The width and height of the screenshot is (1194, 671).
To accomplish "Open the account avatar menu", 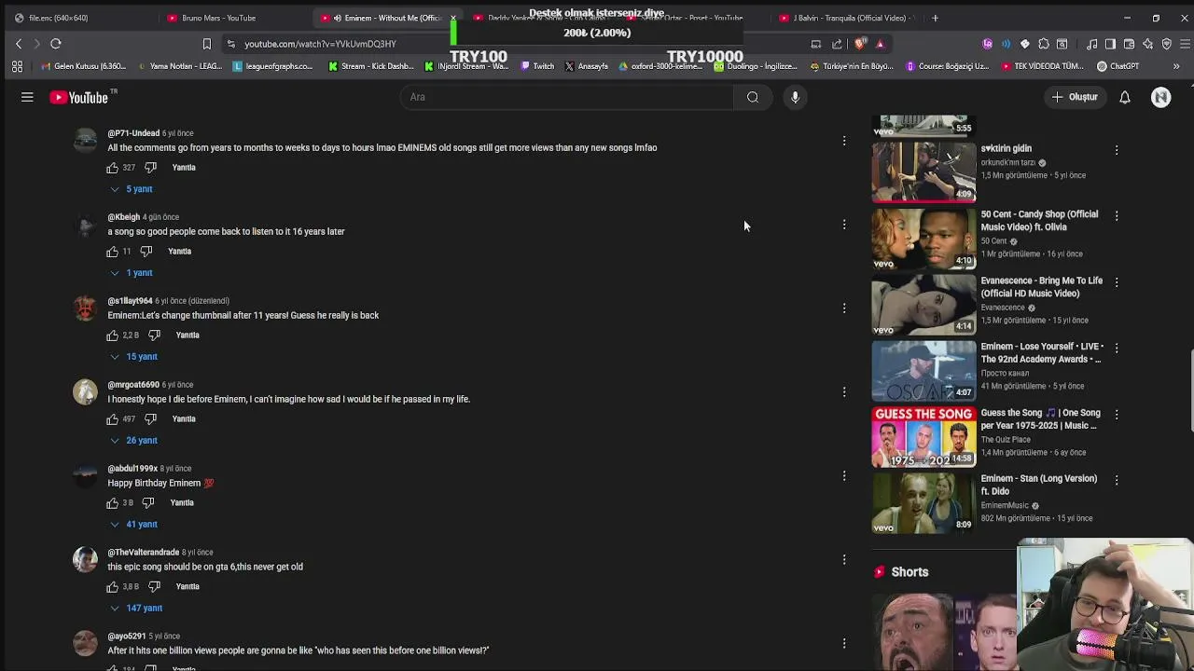I will coord(1160,97).
